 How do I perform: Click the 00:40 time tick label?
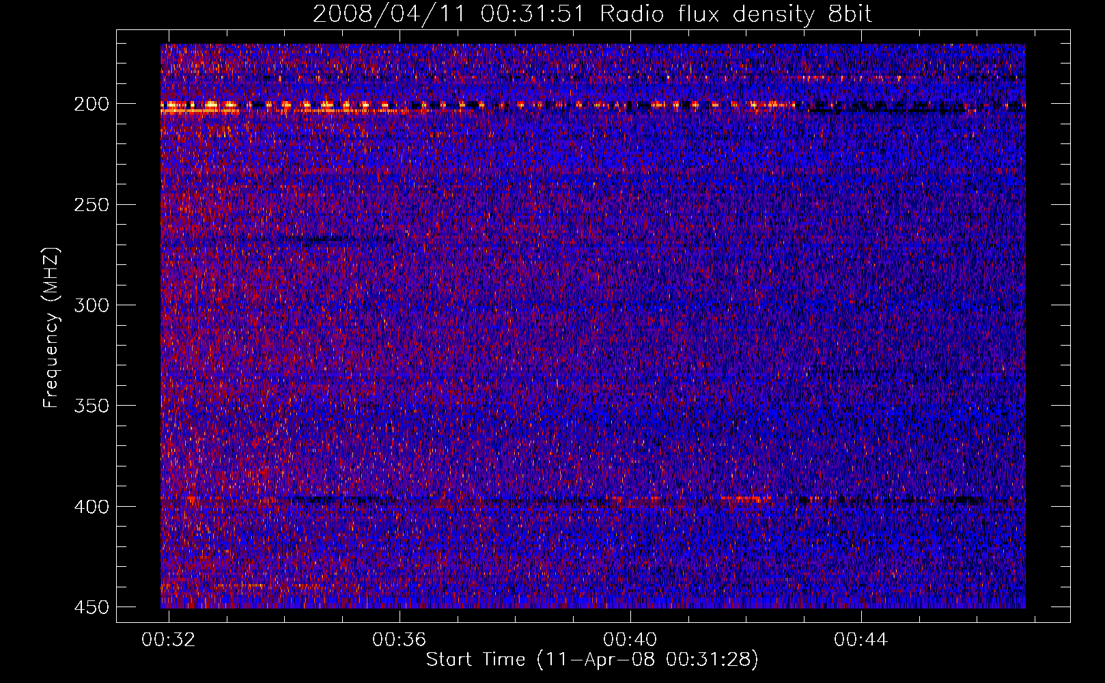point(630,640)
